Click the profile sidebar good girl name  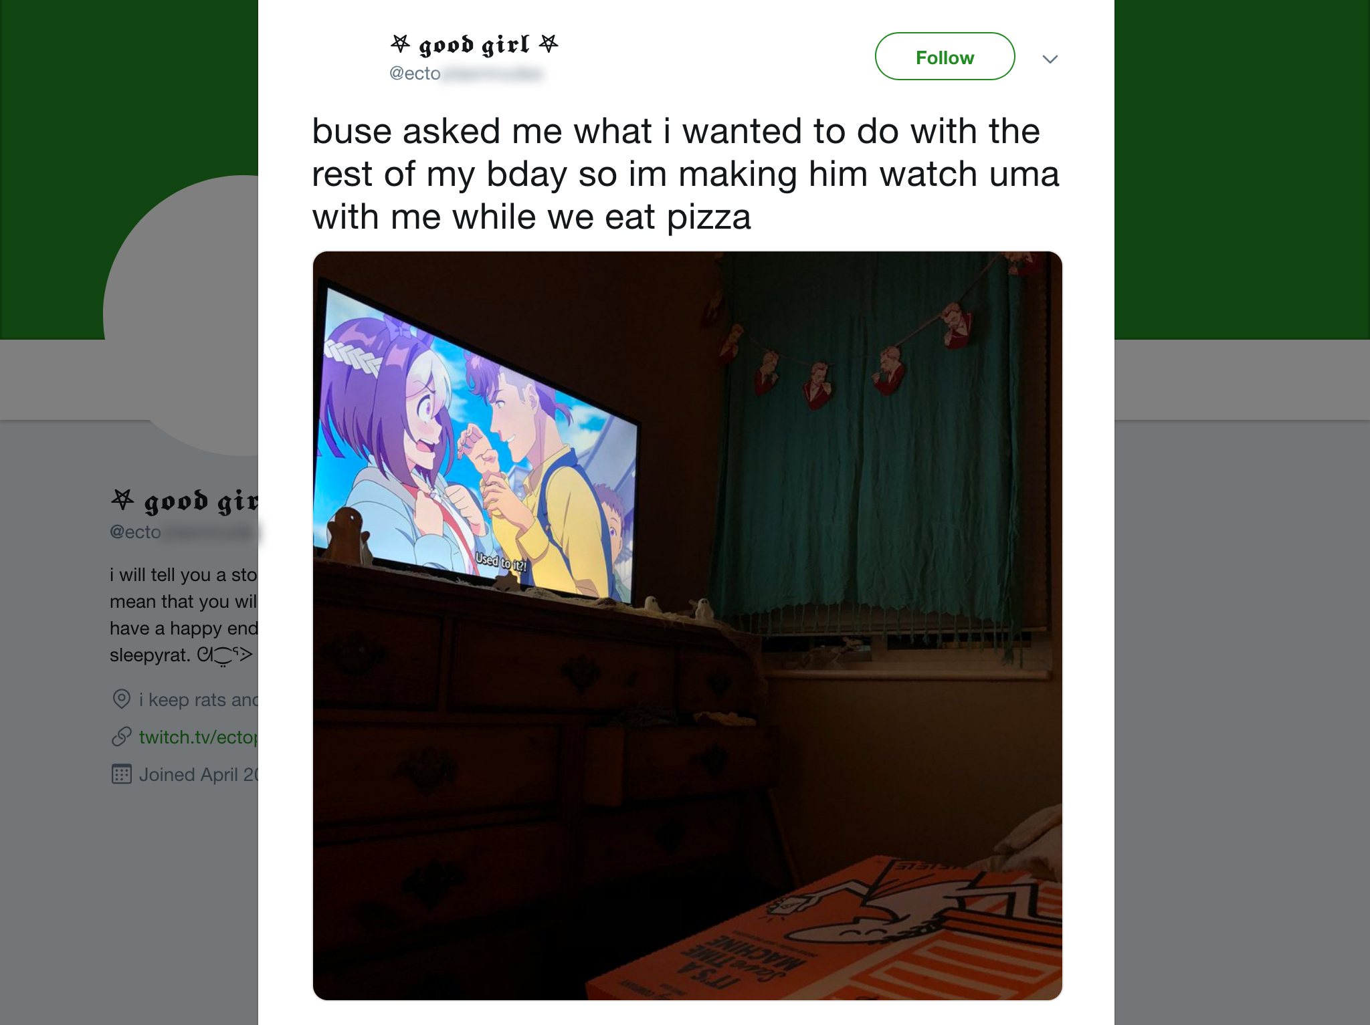[x=185, y=501]
